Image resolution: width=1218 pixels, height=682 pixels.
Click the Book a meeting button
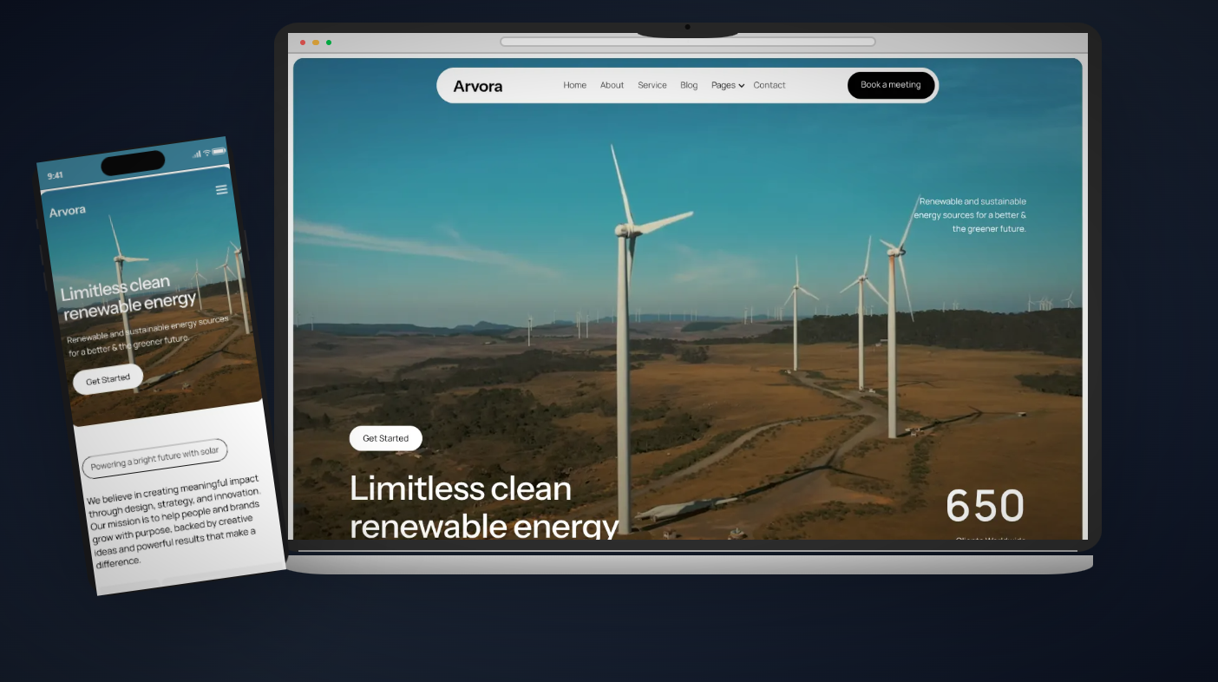click(x=891, y=85)
